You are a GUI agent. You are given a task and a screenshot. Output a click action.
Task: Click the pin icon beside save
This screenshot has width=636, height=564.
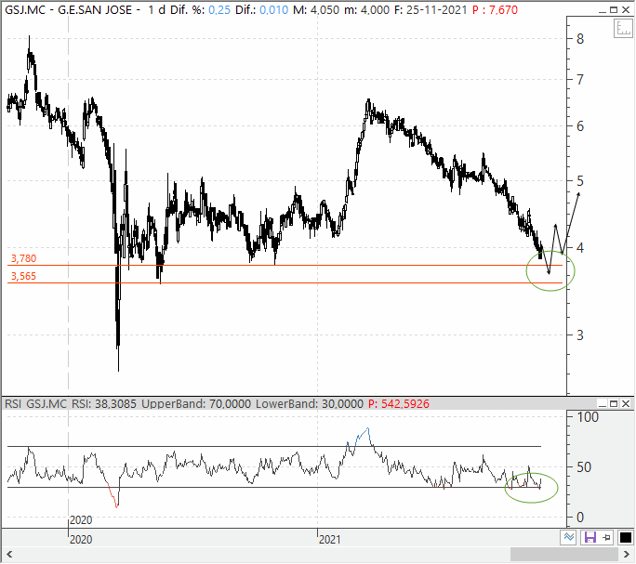[x=606, y=538]
